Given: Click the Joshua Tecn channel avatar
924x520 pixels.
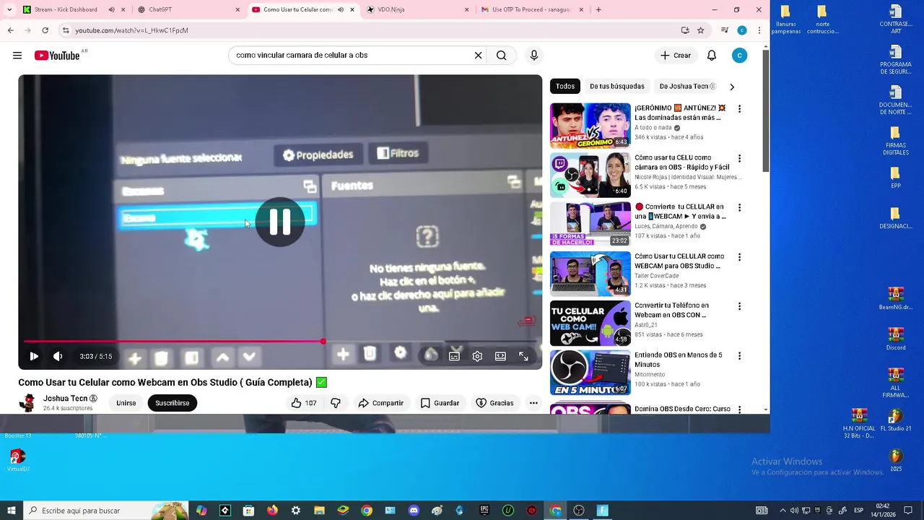Looking at the screenshot, I should (27, 403).
